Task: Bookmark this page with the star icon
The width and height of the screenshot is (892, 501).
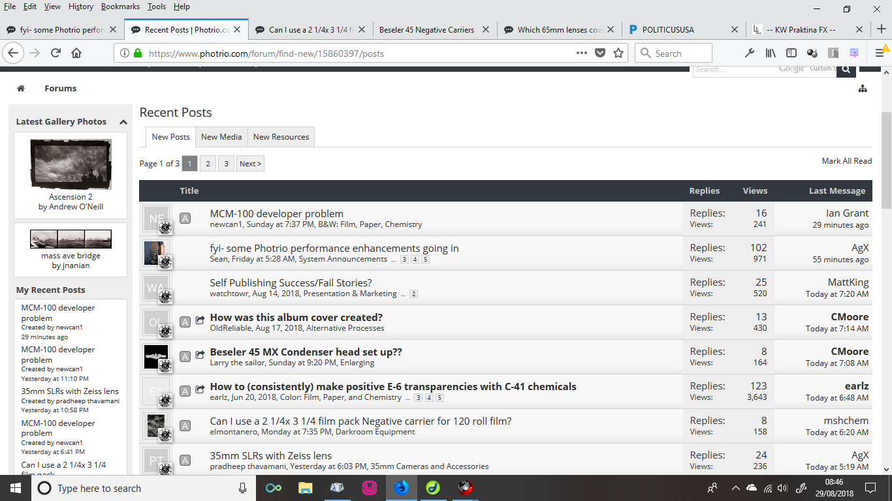Action: pos(618,53)
